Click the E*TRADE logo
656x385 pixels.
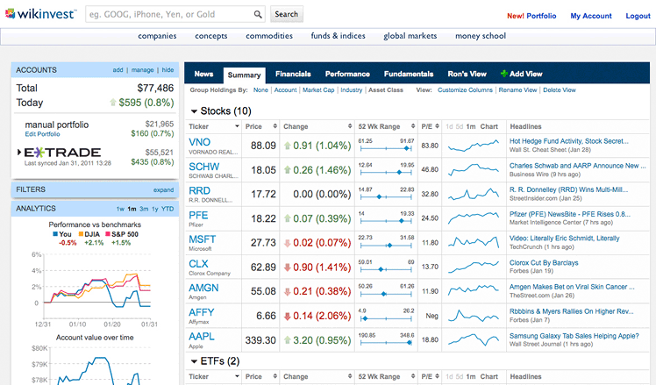63,153
